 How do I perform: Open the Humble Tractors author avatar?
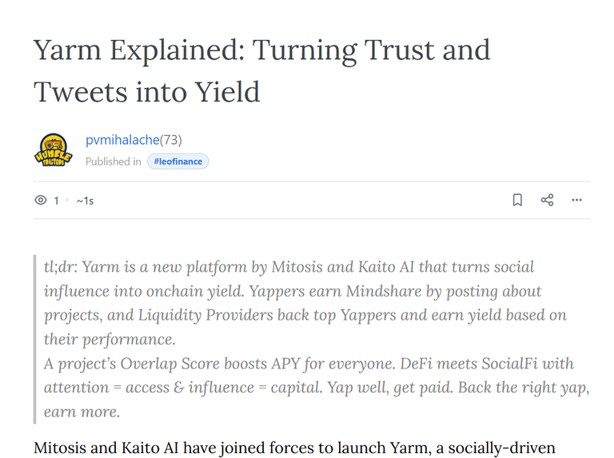(54, 150)
